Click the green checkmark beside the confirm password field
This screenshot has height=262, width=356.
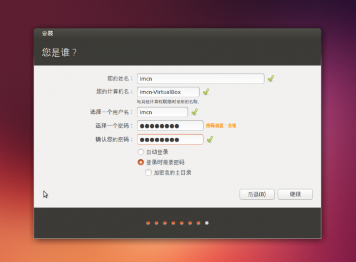point(210,139)
